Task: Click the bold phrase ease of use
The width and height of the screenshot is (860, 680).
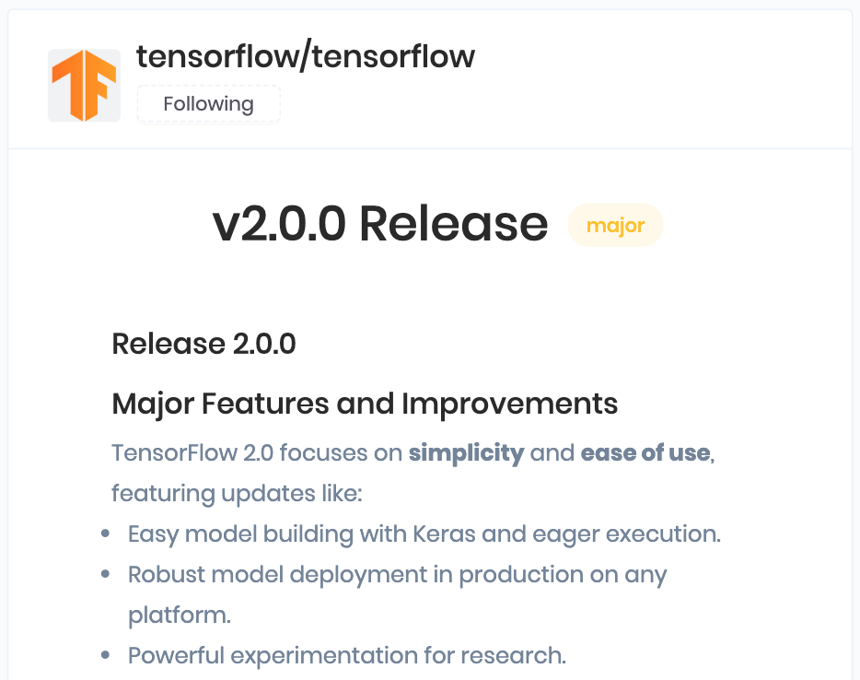Action: pyautogui.click(x=645, y=453)
